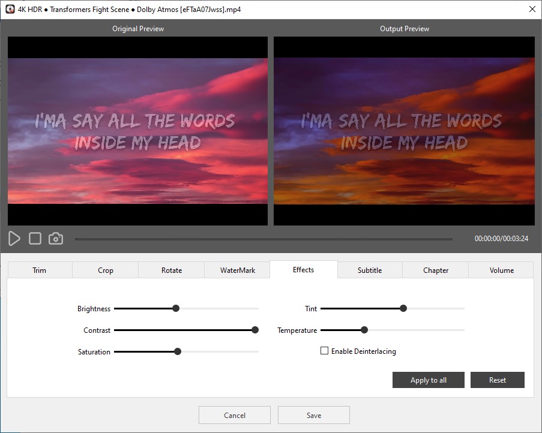The image size is (542, 433).
Task: Click the video seek bar
Action: coord(263,239)
